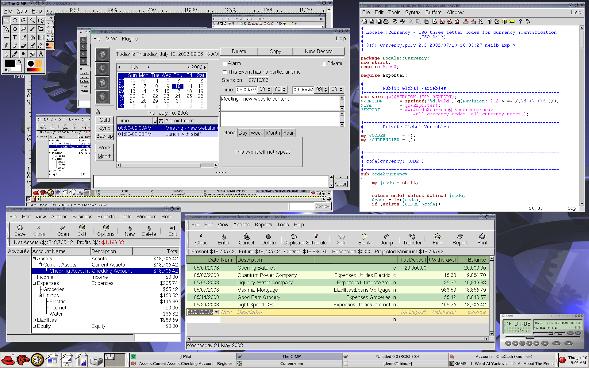Pick the GIMP clone stamp tool
The image size is (589, 368).
click(40, 46)
